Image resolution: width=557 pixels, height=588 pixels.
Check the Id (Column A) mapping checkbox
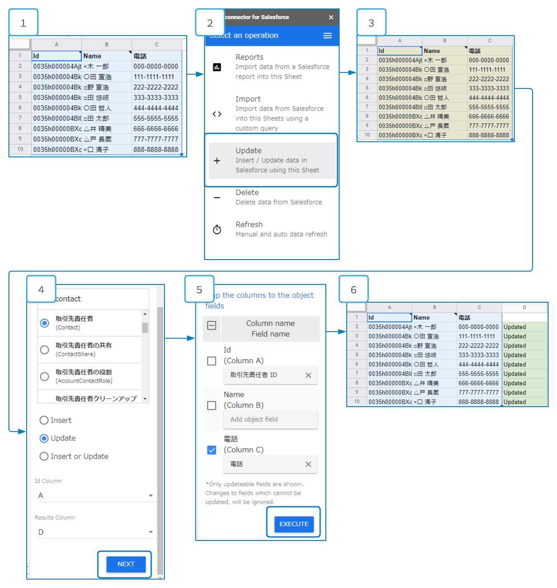212,361
